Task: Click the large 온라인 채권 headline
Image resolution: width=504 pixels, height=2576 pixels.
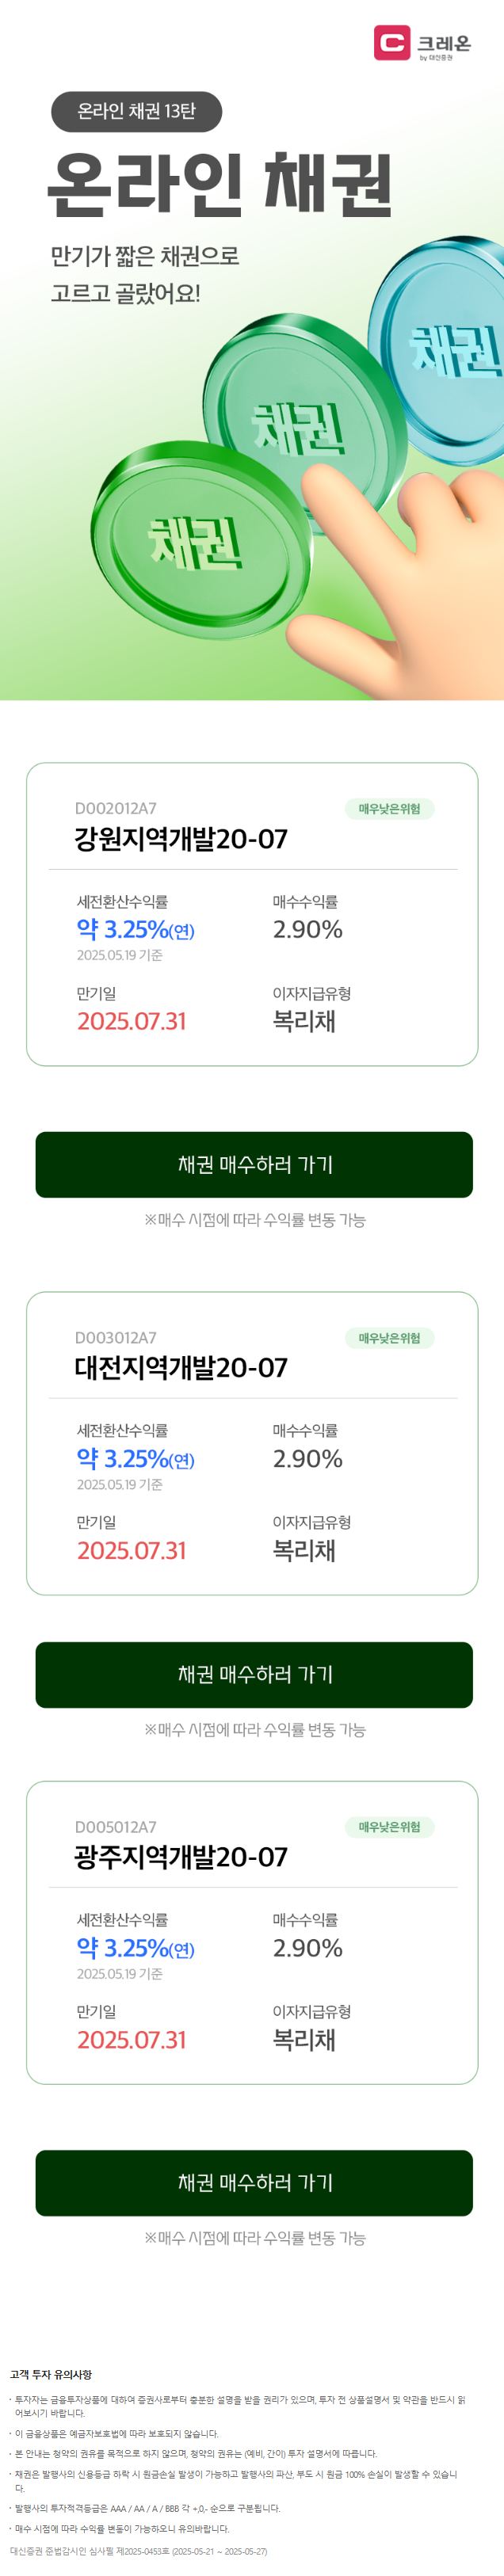Action: coord(220,184)
